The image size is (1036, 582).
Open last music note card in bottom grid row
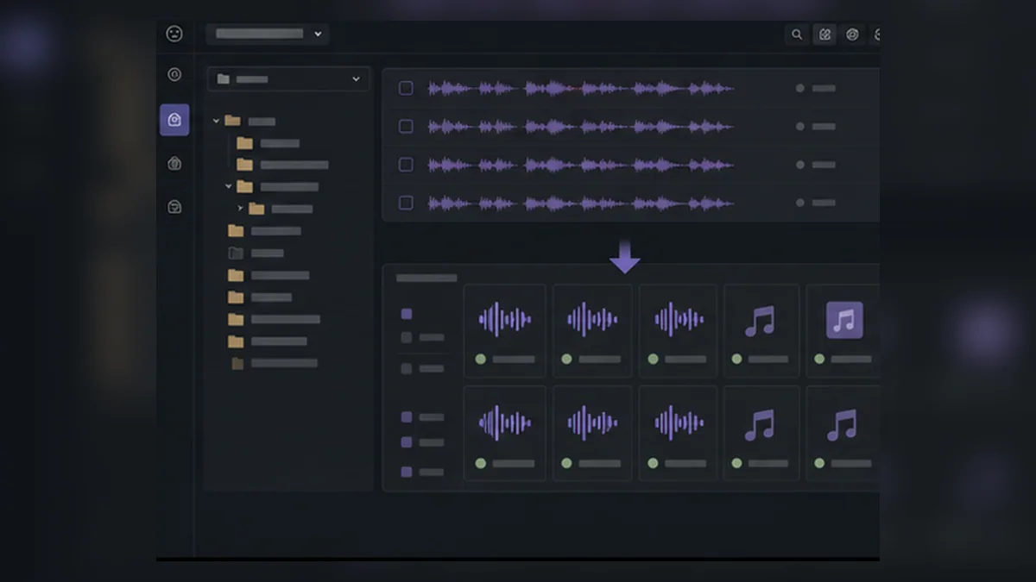pos(843,434)
